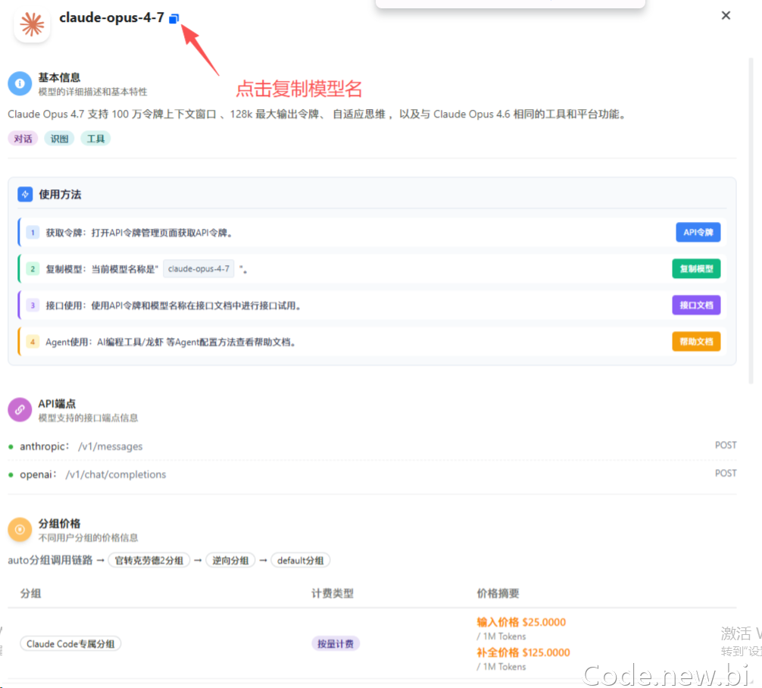The image size is (762, 688).
Task: Click the 补全价格 $125.0000 text
Action: pyautogui.click(x=523, y=652)
